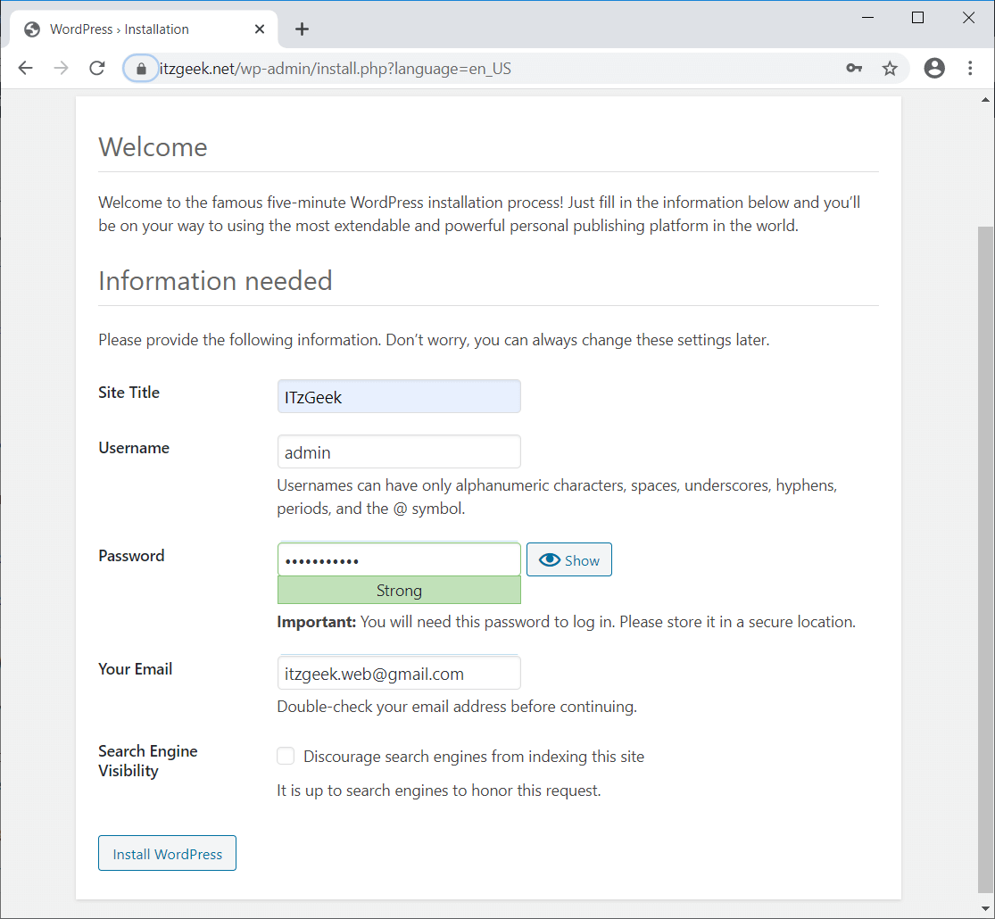View site security info via lock icon
This screenshot has height=919, width=995.
click(141, 69)
